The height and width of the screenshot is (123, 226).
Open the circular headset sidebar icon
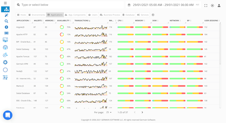click(5, 47)
